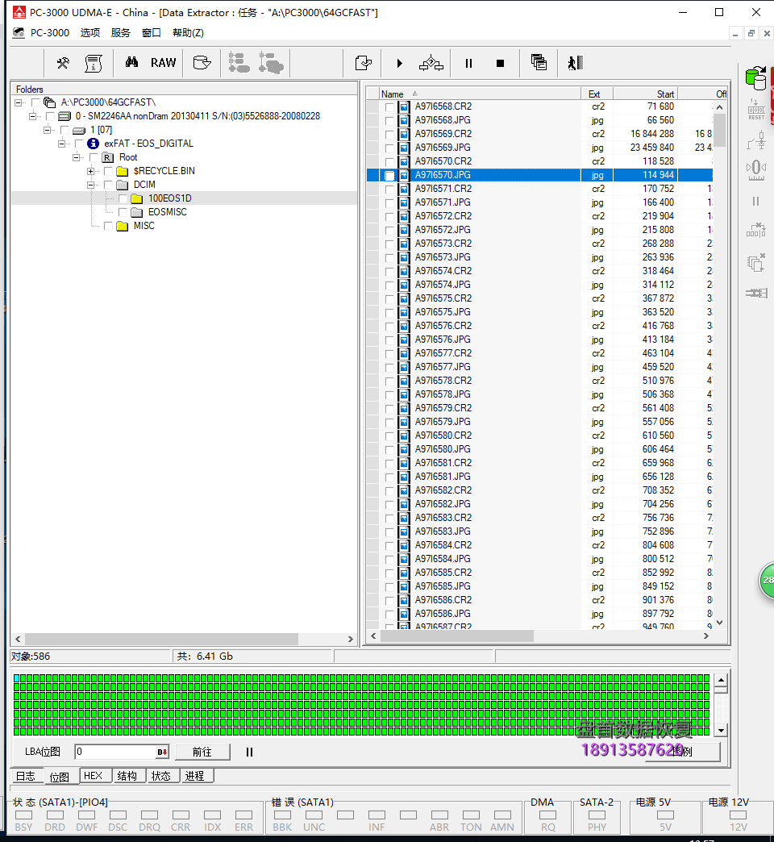Collapse the Root tree node
Viewport: 774px width, 842px height.
tap(77, 157)
